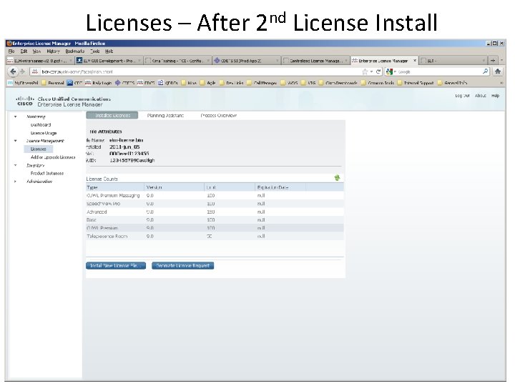515x386 pixels.
Task: Select the CUWL Premium Messaging row
Action: (215, 196)
